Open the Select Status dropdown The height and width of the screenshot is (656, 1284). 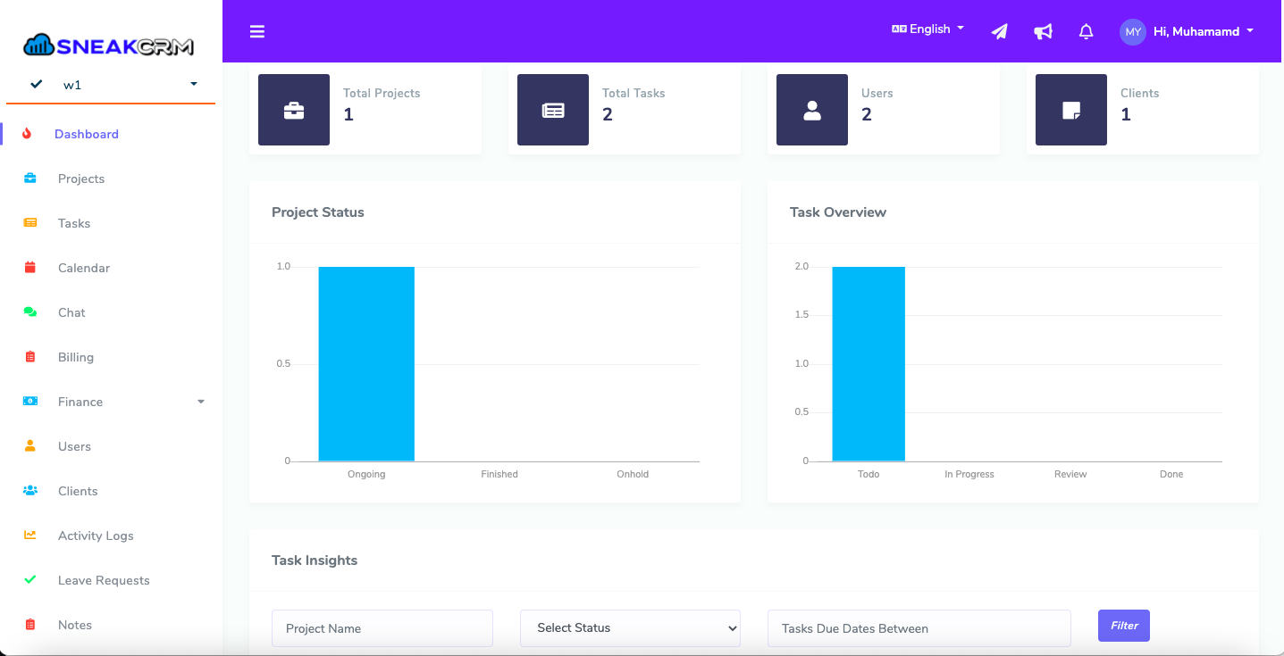click(630, 628)
